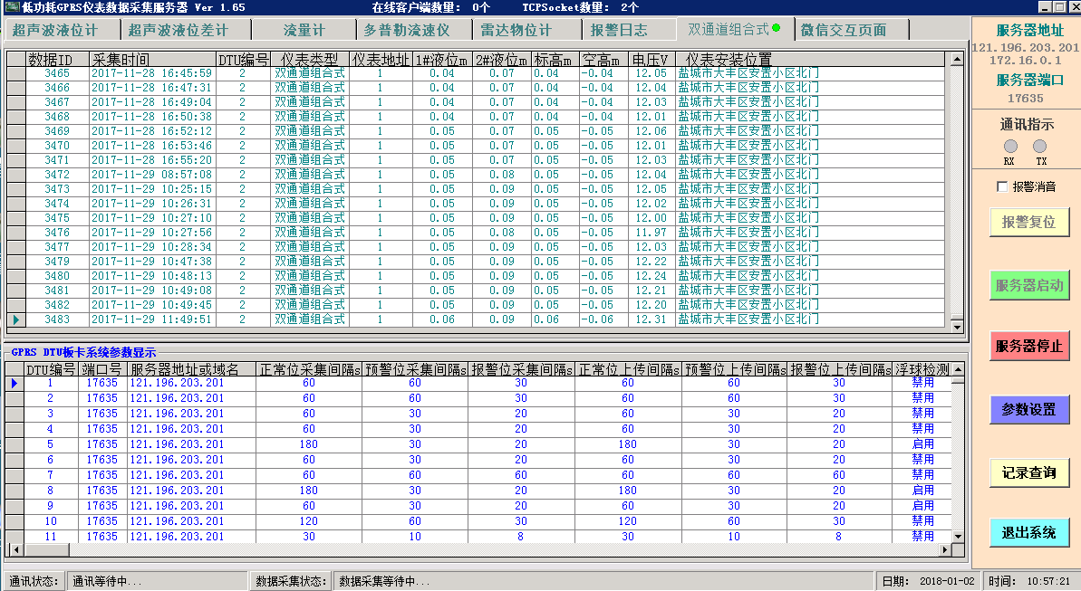Enable the 报警消音 checkbox
The width and height of the screenshot is (1081, 591).
1002,187
